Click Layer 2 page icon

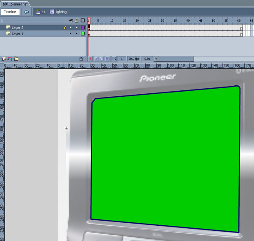(x=8, y=27)
